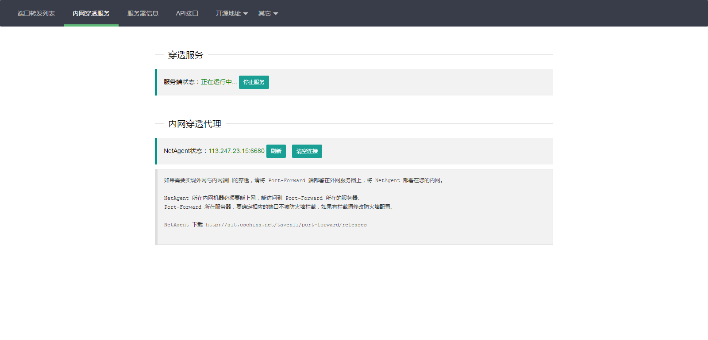Click the NetAgent address 113.247.23.15:6680
The width and height of the screenshot is (708, 340).
point(236,151)
